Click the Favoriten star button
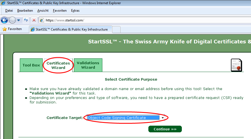The width and height of the screenshot is (251, 139). [12, 29]
